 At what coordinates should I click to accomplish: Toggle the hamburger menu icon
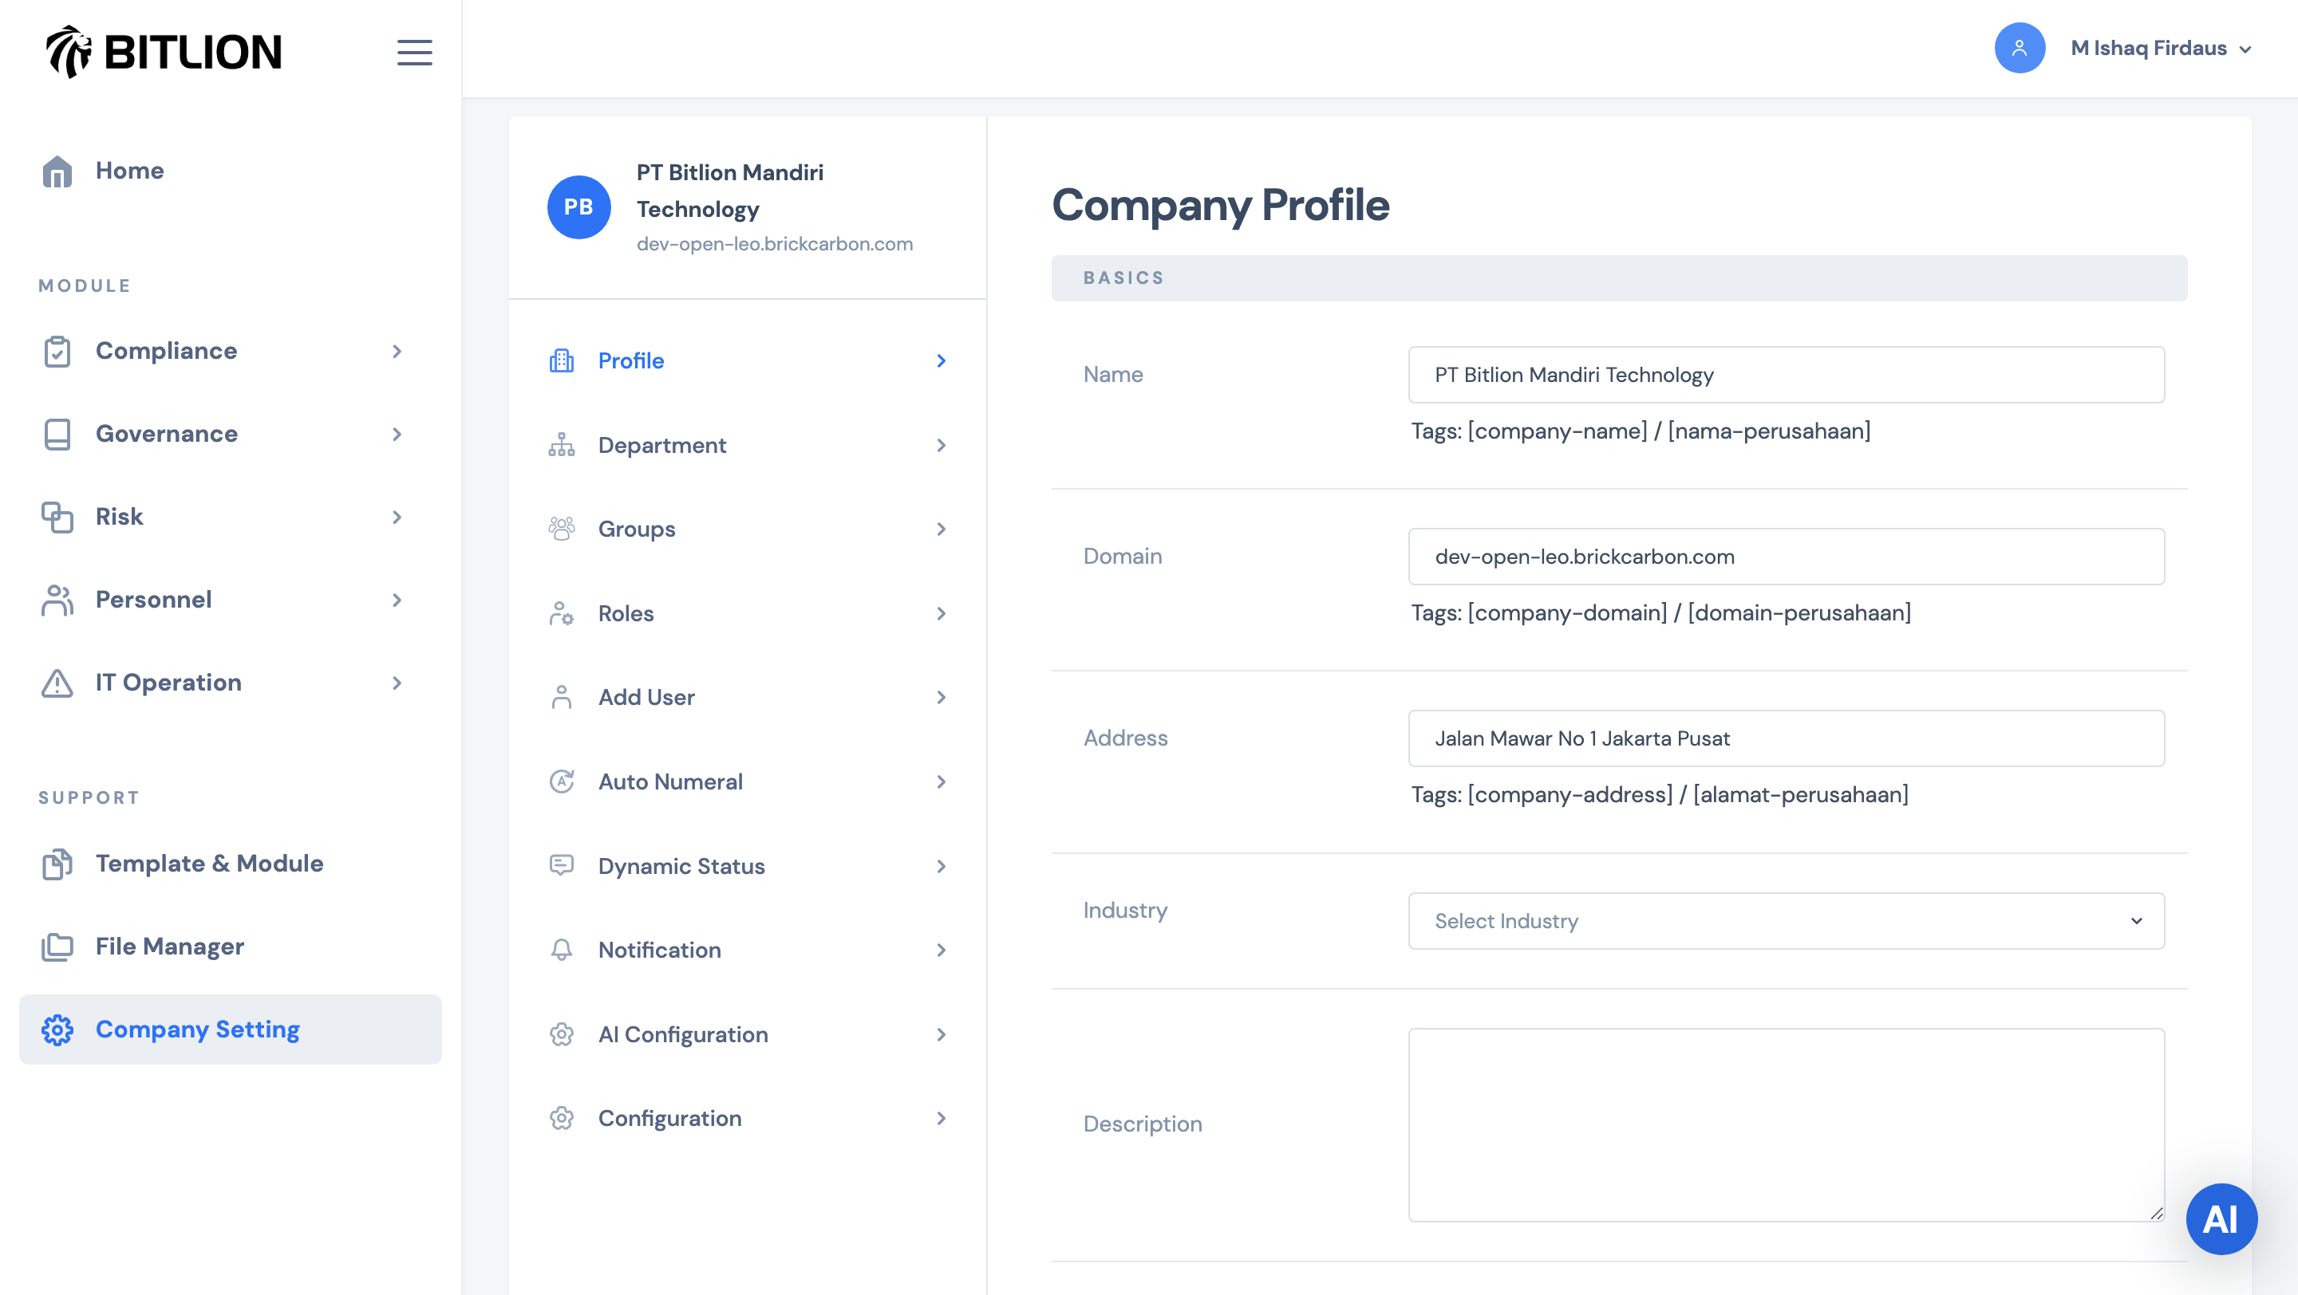[x=415, y=53]
